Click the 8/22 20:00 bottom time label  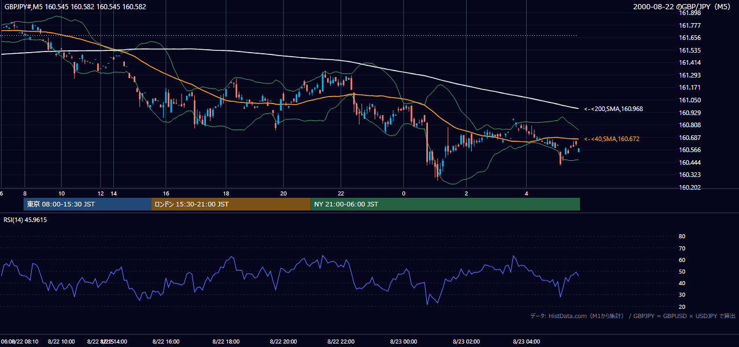[283, 341]
